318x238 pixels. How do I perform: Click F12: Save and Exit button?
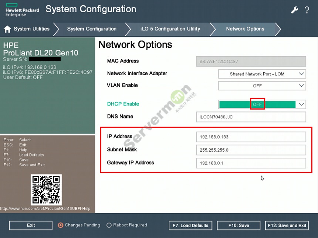287,225
